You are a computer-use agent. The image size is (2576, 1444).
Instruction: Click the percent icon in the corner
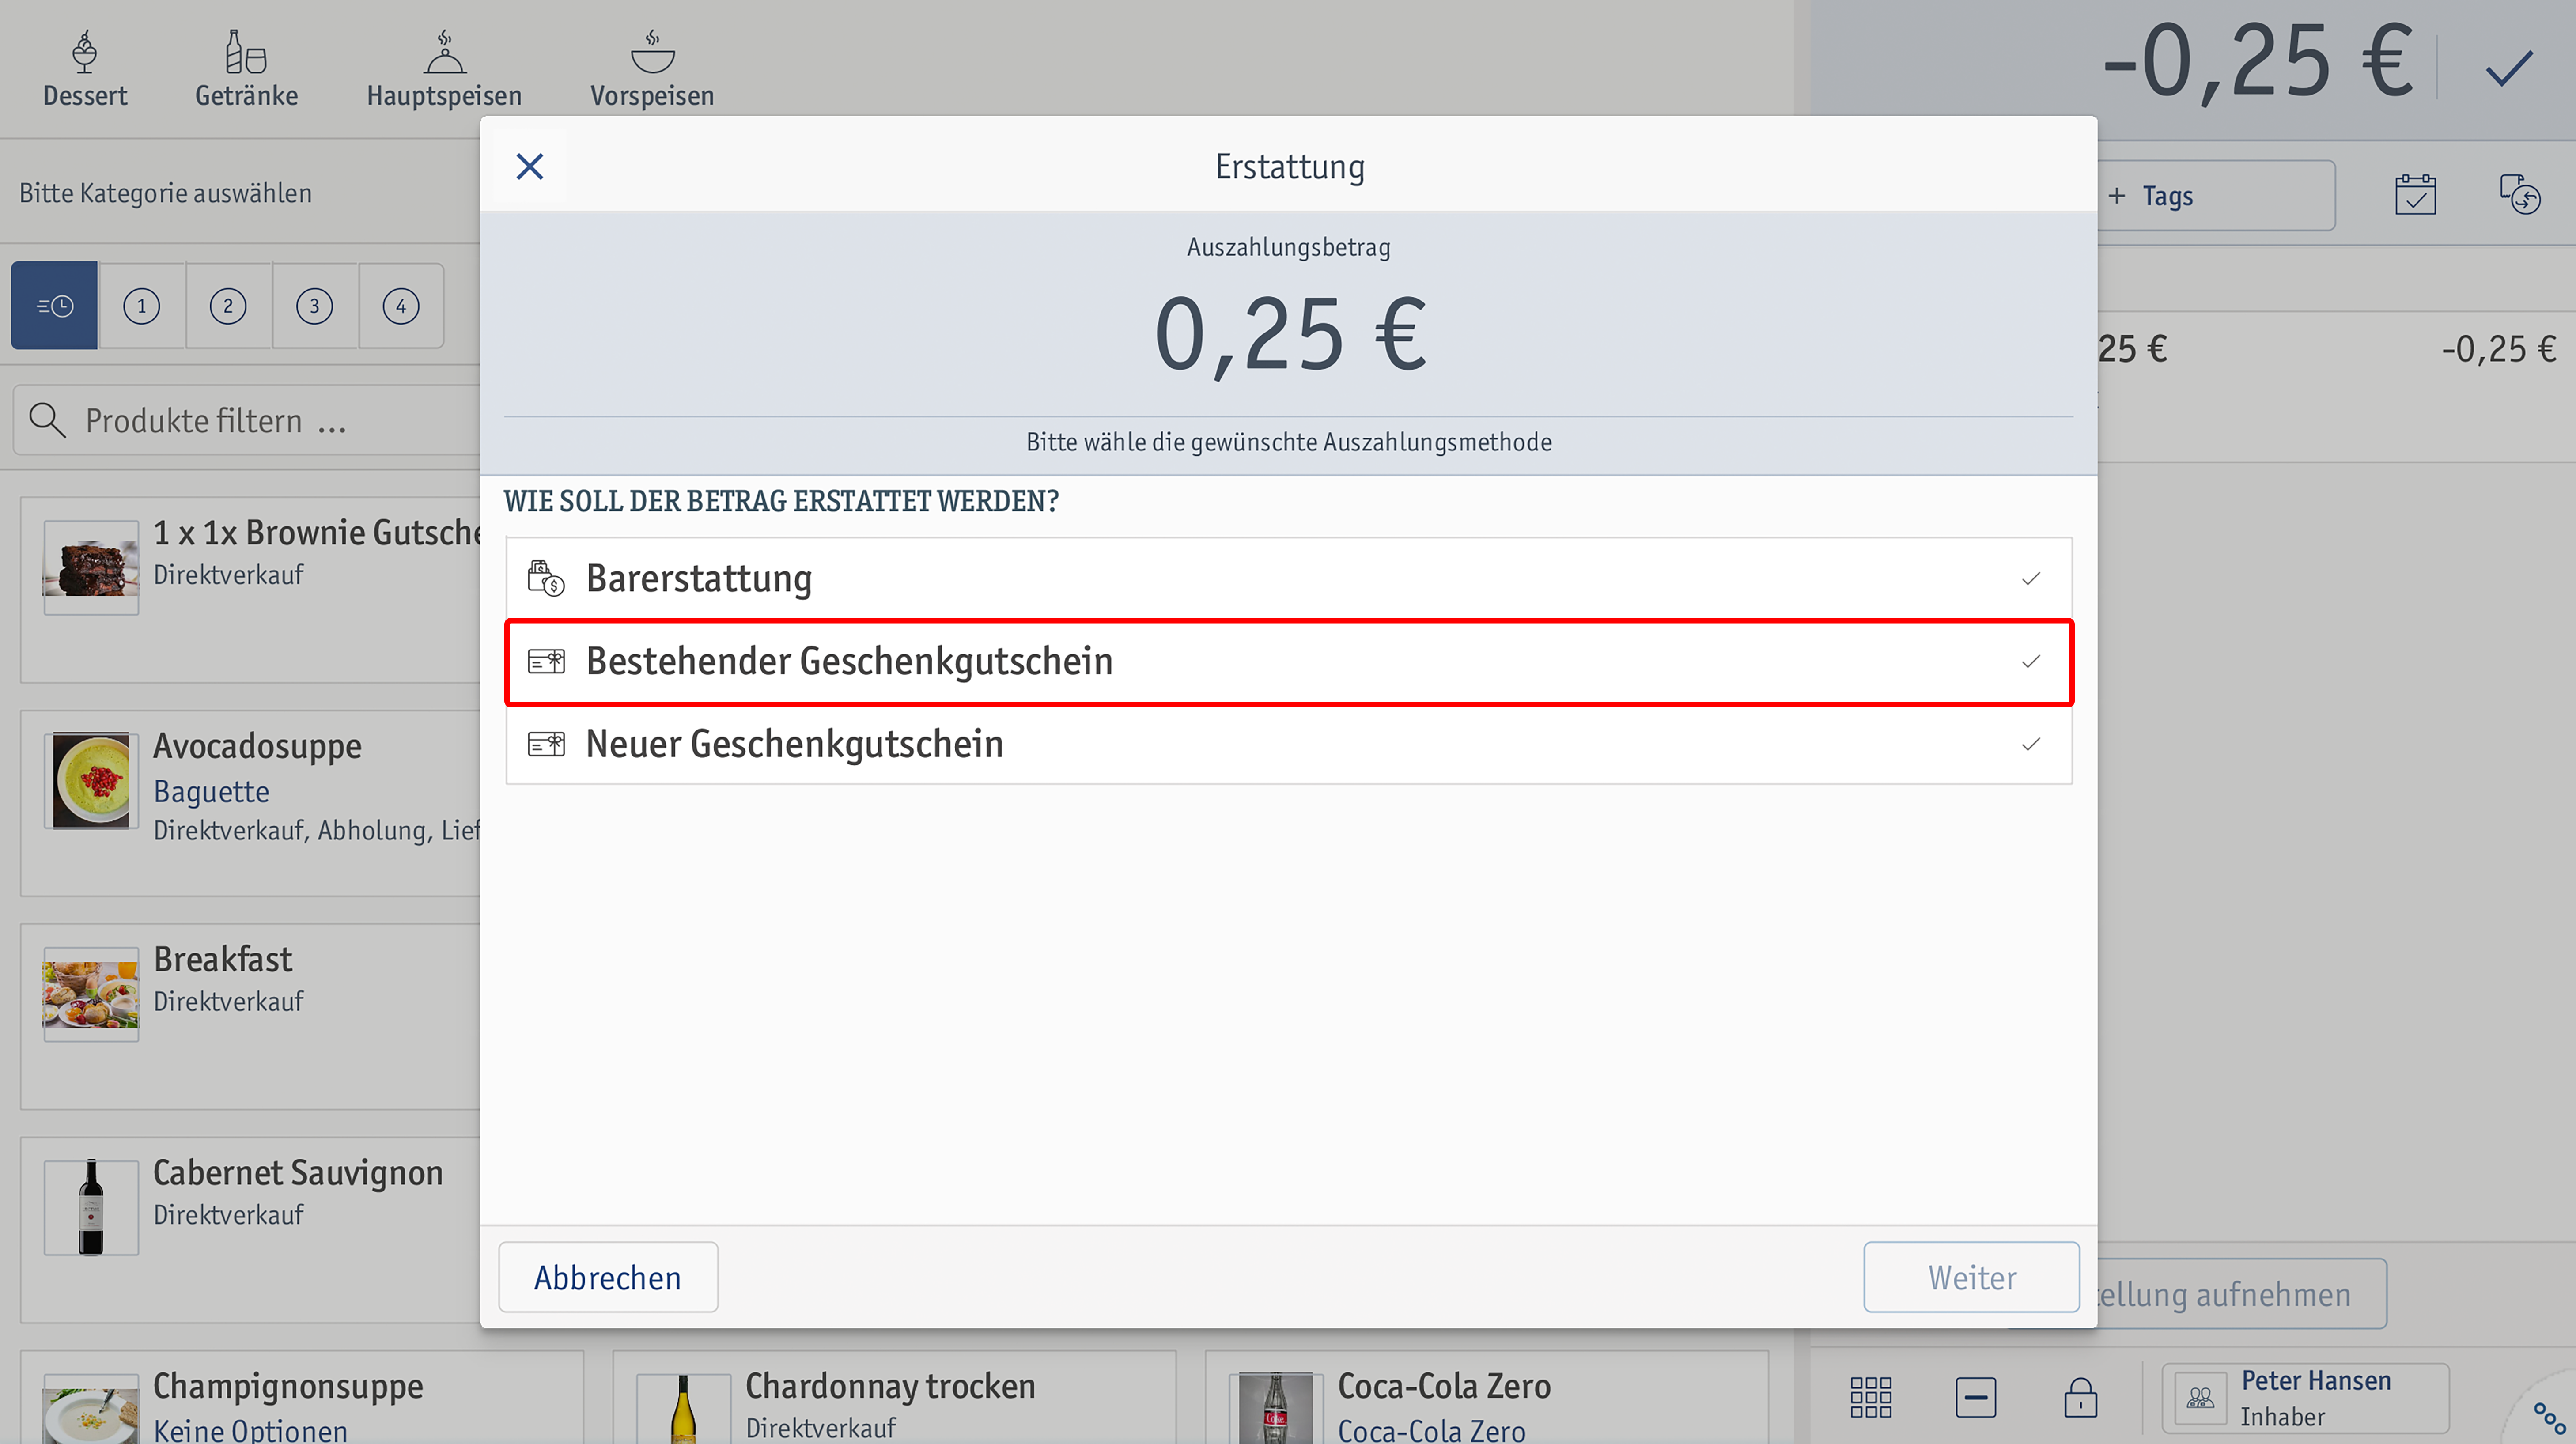pyautogui.click(x=2549, y=1417)
